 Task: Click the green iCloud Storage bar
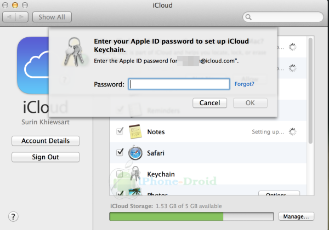click(191, 216)
